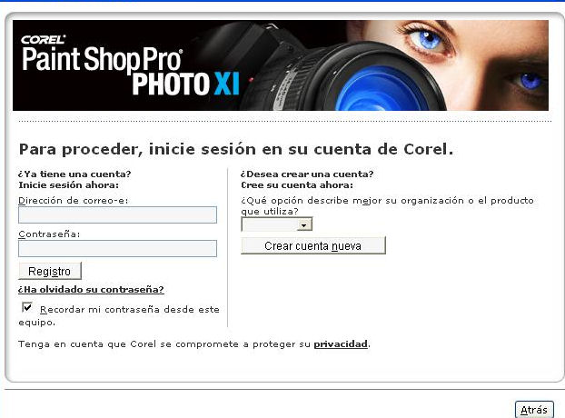Click the Registro button
This screenshot has width=565, height=418.
(50, 271)
